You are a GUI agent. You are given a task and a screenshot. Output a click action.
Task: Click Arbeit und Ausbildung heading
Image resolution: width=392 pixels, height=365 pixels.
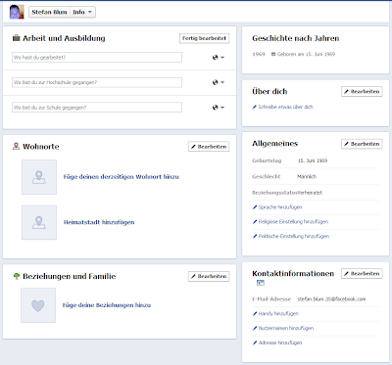coord(64,38)
